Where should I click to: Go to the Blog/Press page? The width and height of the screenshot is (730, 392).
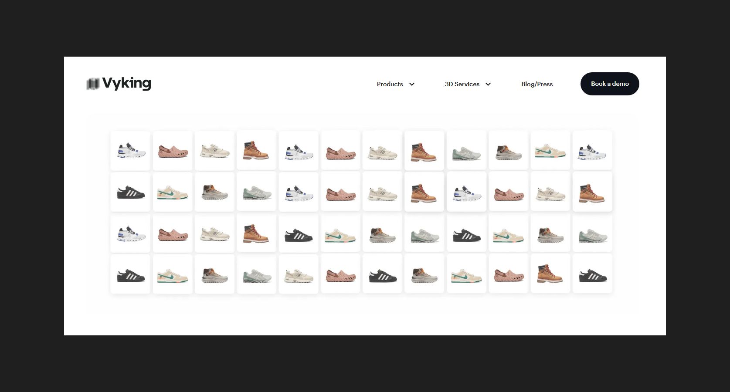tap(537, 84)
